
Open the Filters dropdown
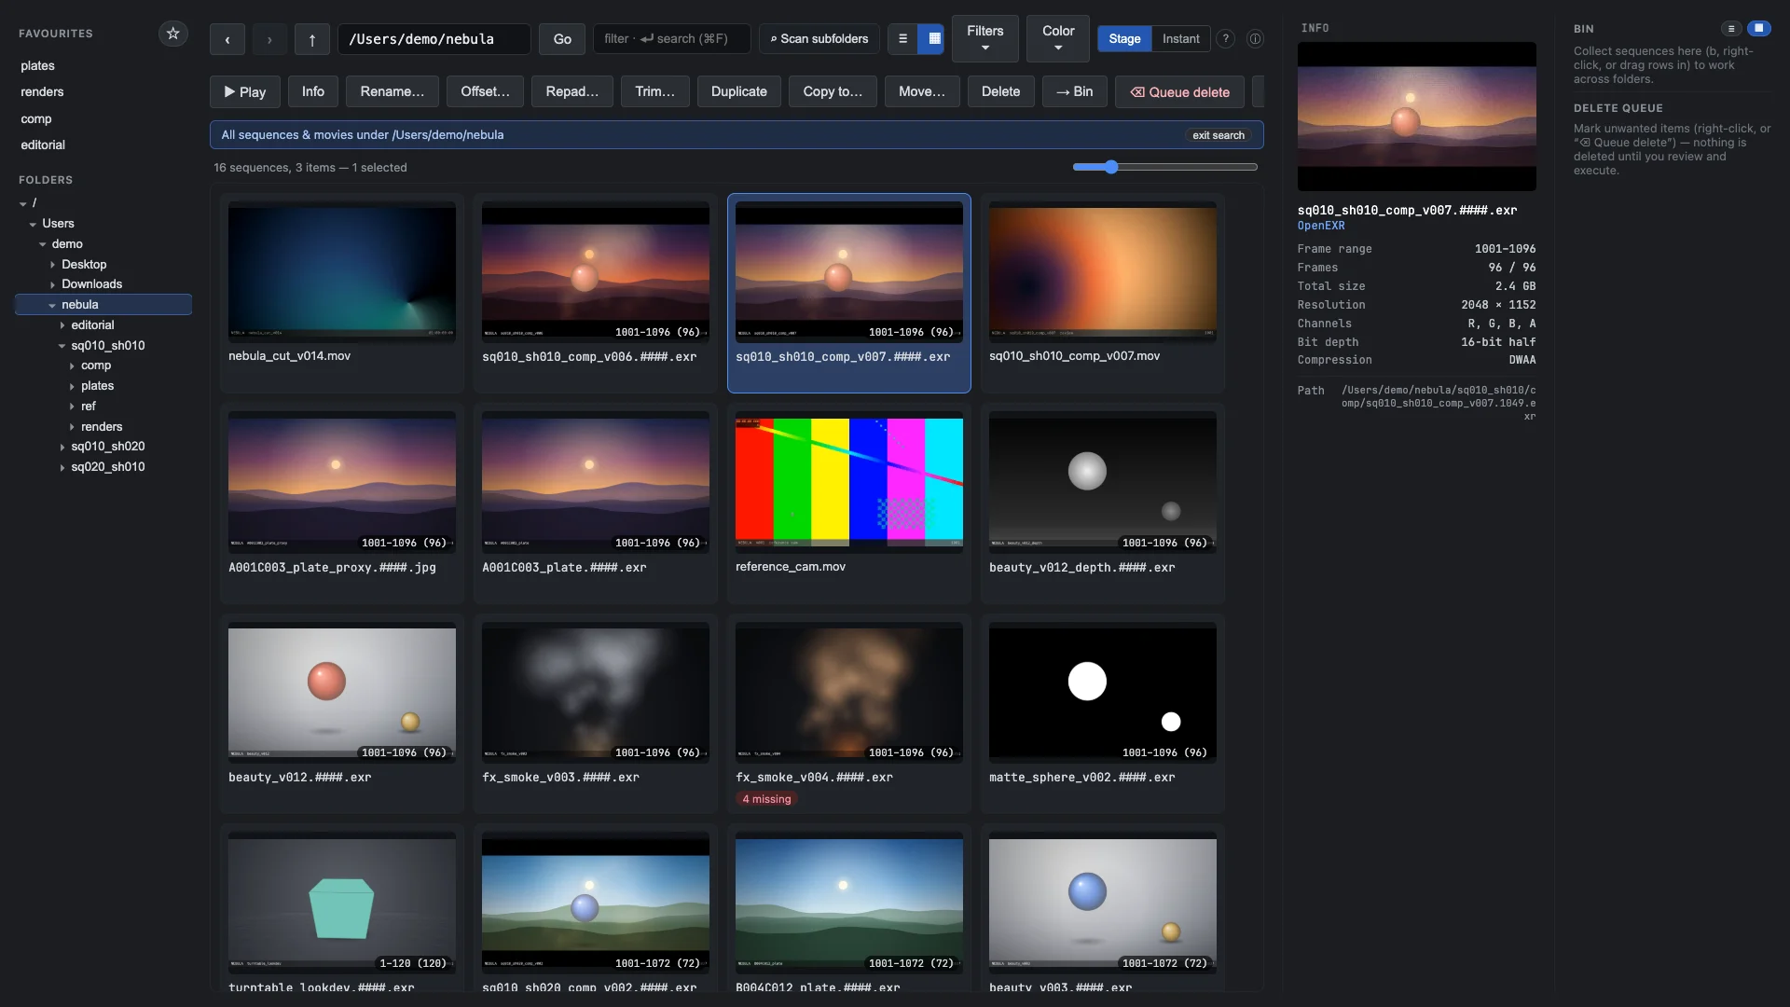(985, 39)
